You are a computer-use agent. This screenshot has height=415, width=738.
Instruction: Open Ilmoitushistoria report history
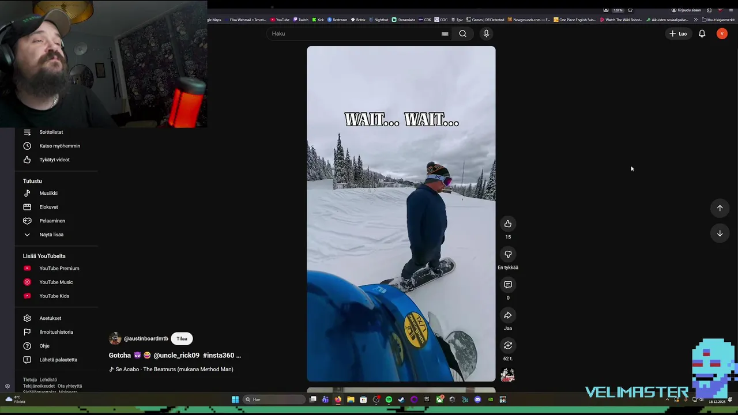pyautogui.click(x=57, y=332)
